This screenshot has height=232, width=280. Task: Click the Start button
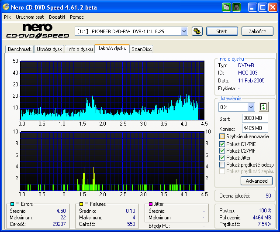coord(222,31)
